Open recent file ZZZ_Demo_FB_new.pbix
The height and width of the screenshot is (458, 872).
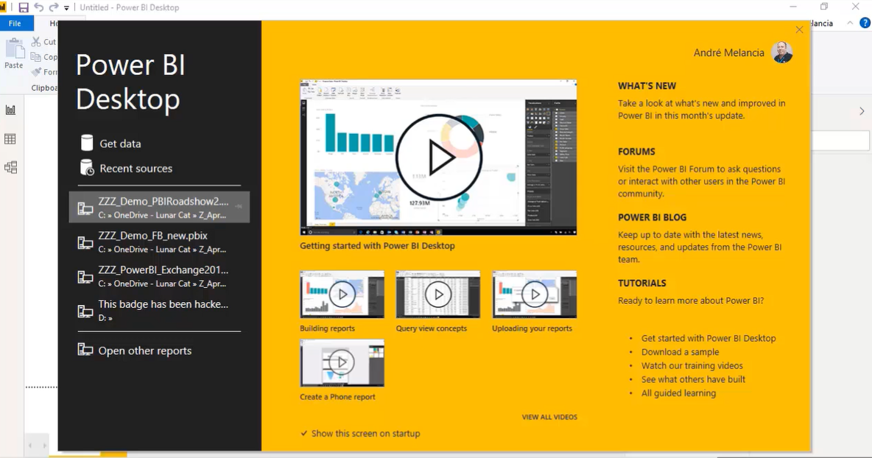159,242
